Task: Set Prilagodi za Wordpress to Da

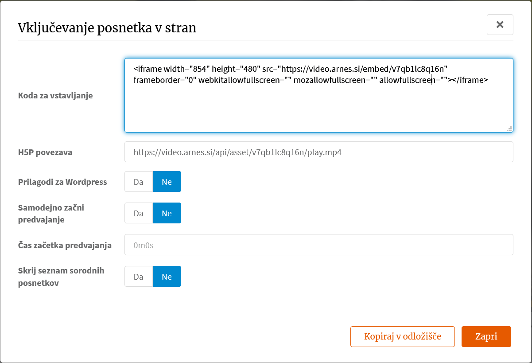Action: point(139,182)
